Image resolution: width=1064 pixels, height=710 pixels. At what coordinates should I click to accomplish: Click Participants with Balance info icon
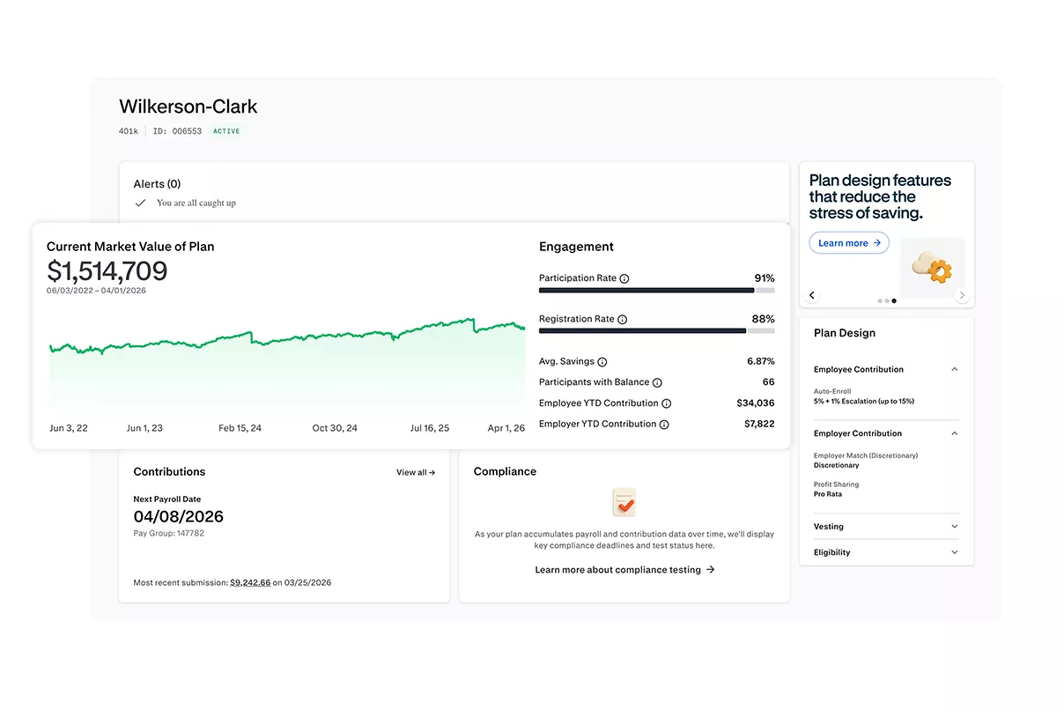point(657,383)
